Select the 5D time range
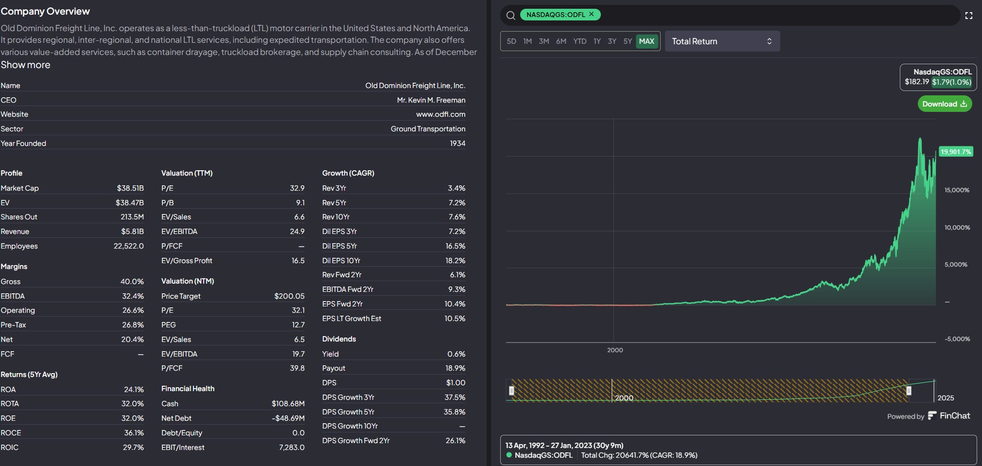The image size is (982, 466). click(511, 41)
